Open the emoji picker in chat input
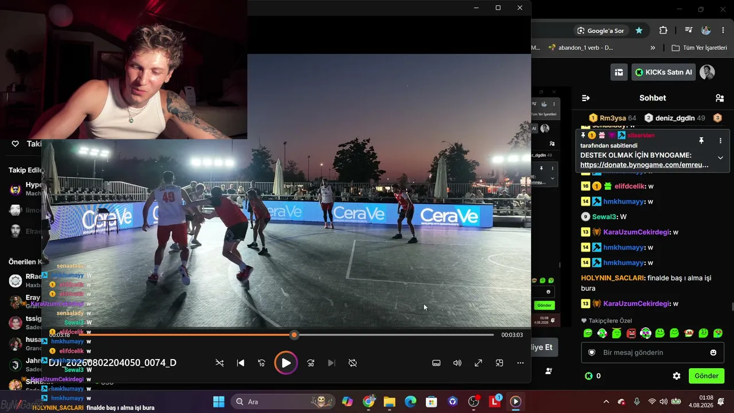 (x=713, y=352)
